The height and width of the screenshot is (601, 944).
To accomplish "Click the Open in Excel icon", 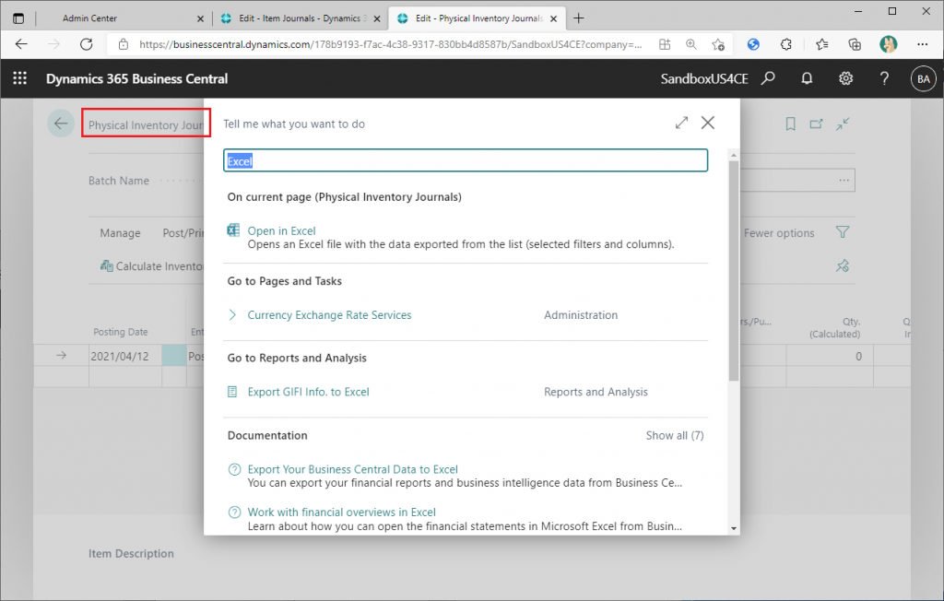I will click(233, 230).
